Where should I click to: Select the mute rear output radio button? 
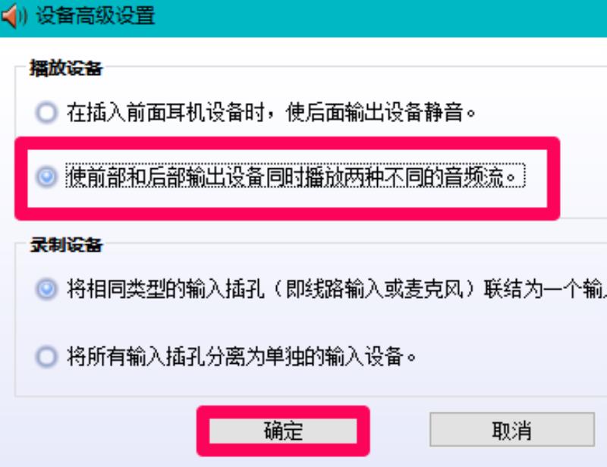coord(46,113)
